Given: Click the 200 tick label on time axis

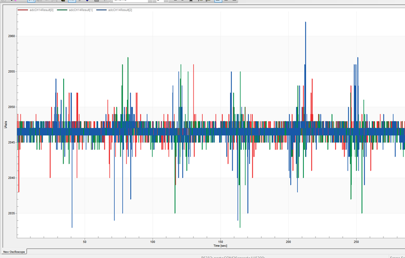Looking at the screenshot, I should [x=288, y=242].
